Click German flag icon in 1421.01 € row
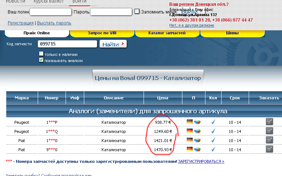Image resolution: width=282 pixels, height=176 pixels. coord(190,140)
